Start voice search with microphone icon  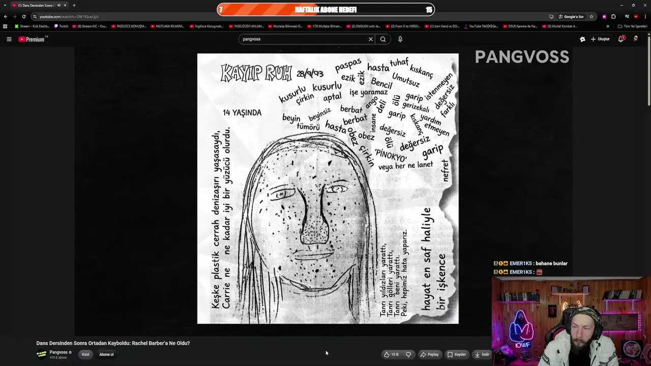[x=400, y=39]
